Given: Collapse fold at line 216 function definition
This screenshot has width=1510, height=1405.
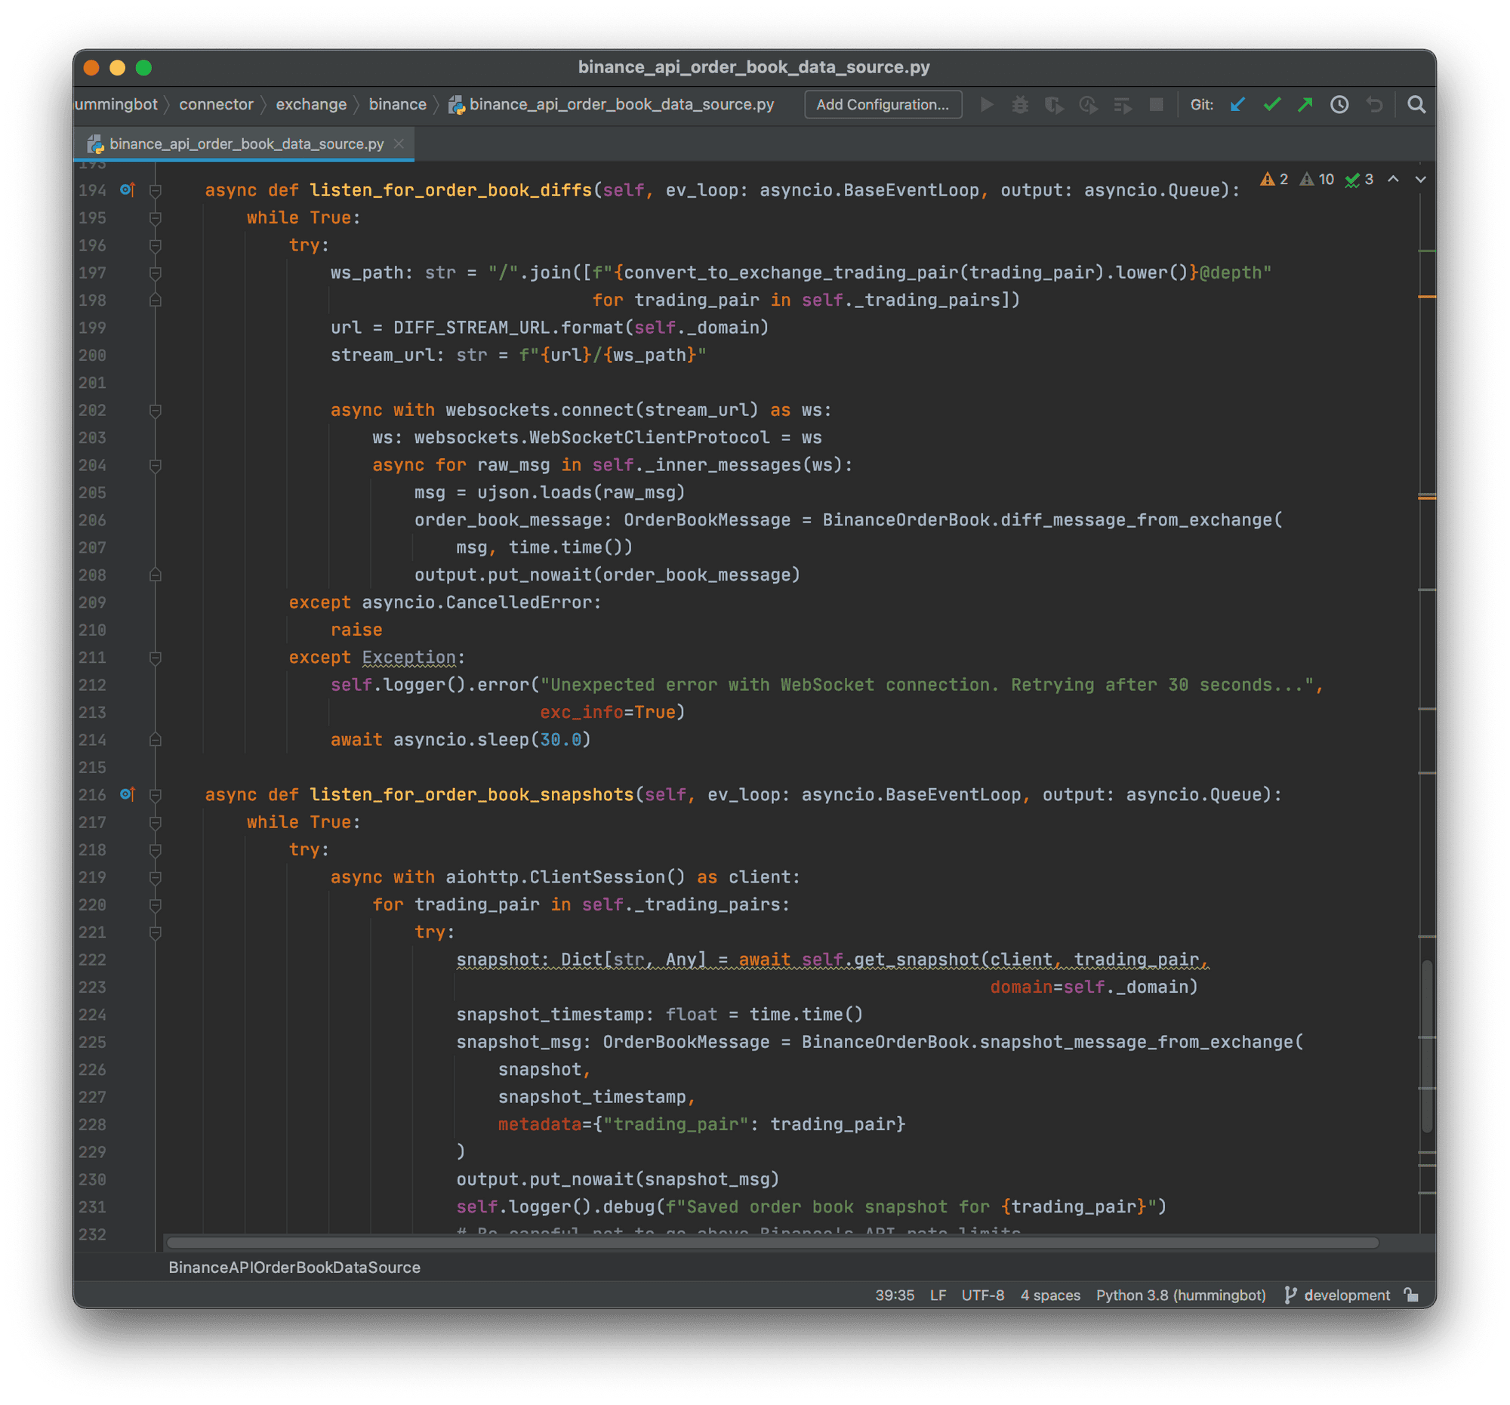Looking at the screenshot, I should pyautogui.click(x=156, y=794).
